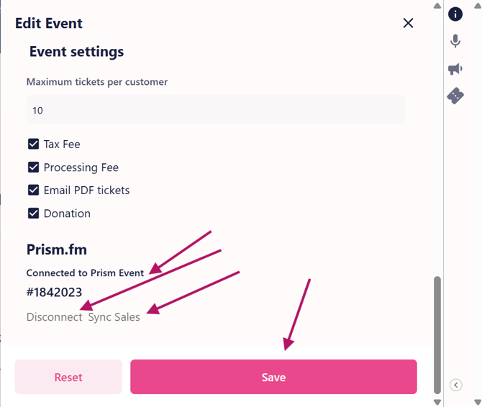This screenshot has width=482, height=407.
Task: Click the dialog scroll-down arrow
Action: 437,401
